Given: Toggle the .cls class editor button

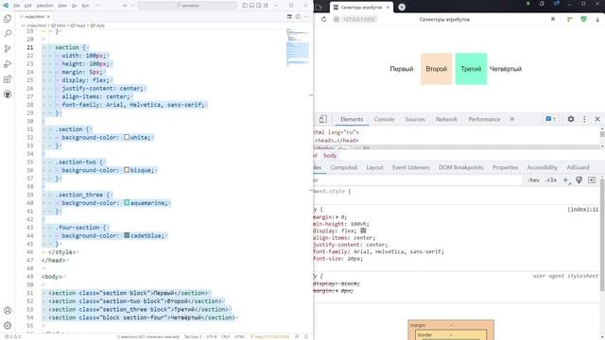Looking at the screenshot, I should (550, 180).
